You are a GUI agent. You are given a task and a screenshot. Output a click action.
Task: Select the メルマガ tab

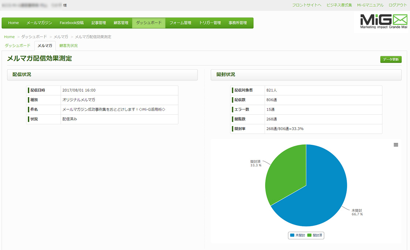(x=45, y=45)
